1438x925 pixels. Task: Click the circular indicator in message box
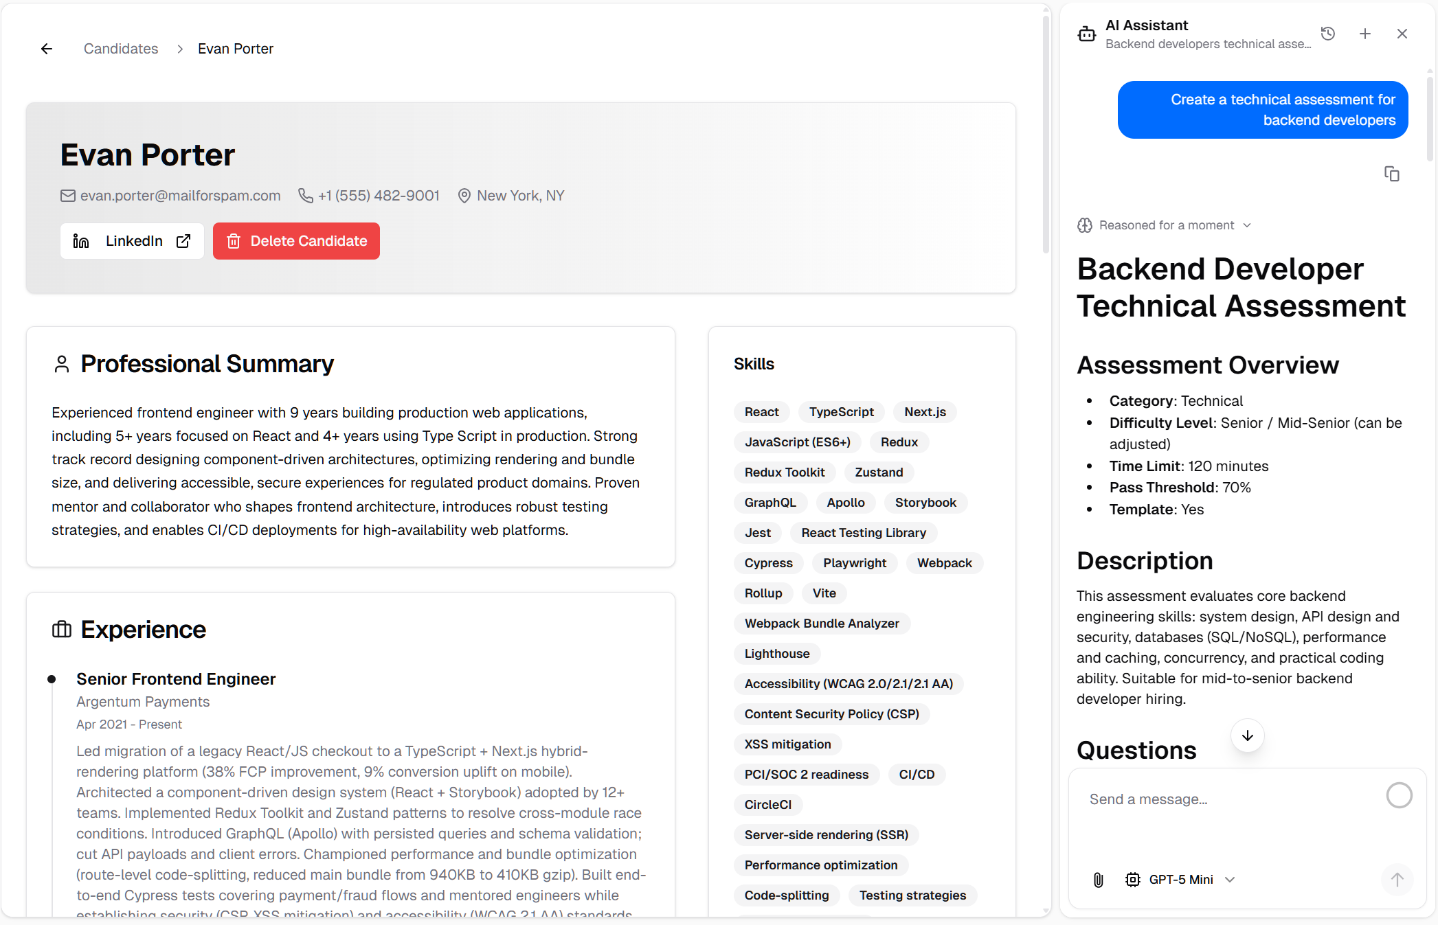1399,795
